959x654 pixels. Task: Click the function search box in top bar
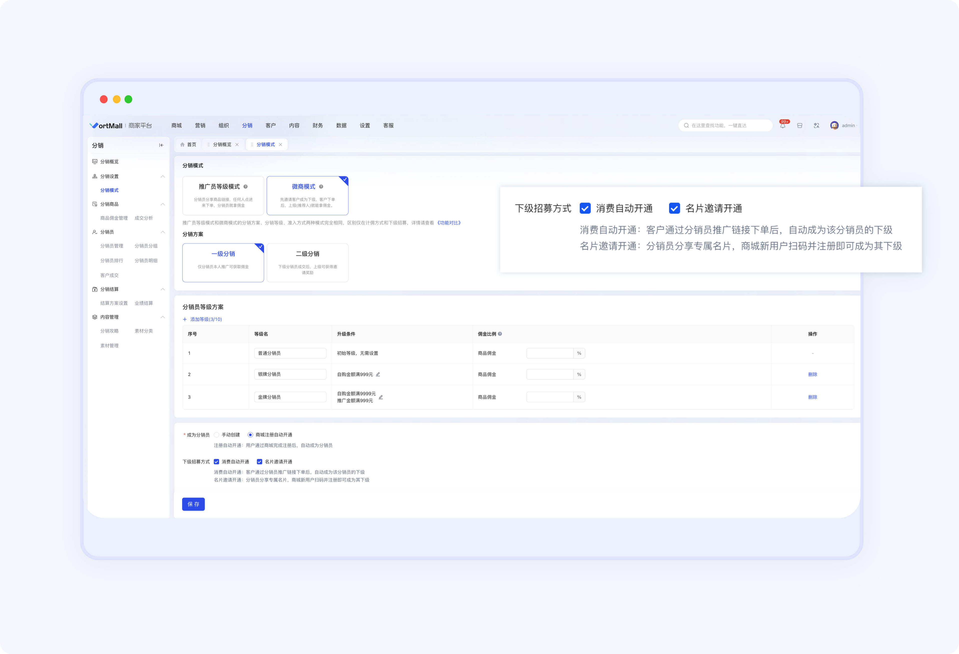(725, 125)
